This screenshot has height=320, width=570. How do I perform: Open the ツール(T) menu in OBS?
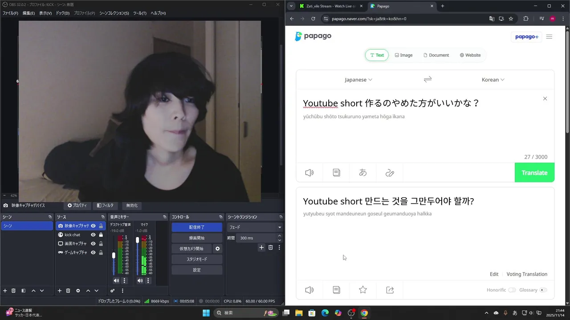(140, 13)
